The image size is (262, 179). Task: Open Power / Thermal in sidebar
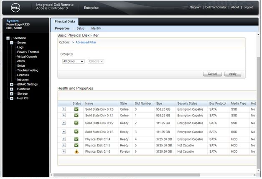tap(28, 52)
